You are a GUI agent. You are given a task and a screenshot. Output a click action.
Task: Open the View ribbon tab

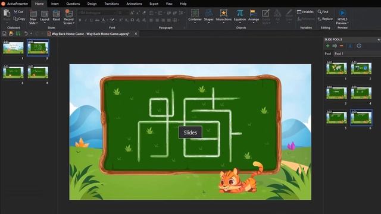coord(169,4)
